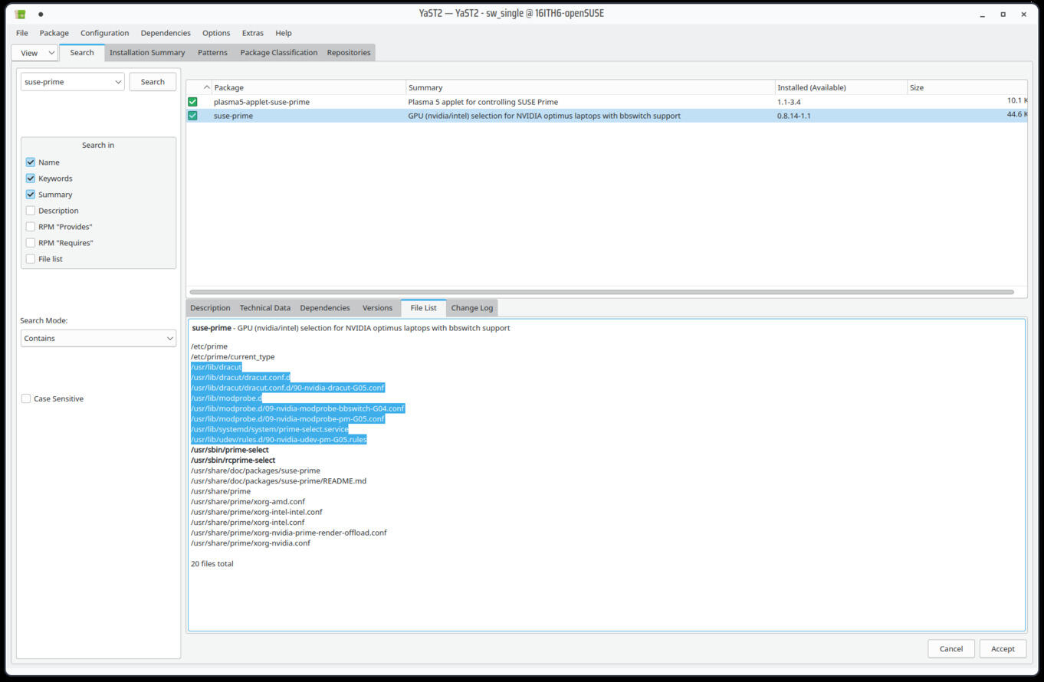This screenshot has height=682, width=1044.
Task: Click /usr/share/prime/xorg-amd.conf path
Action: [248, 502]
